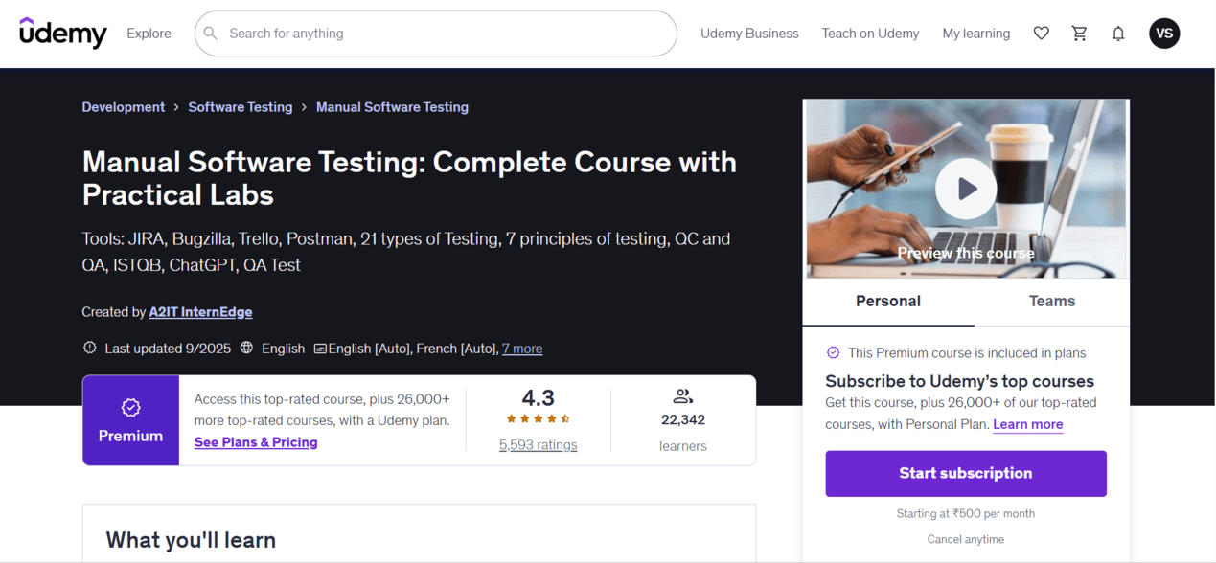Open the Explore menu
Screen dimensions: 1216x563
coord(149,33)
